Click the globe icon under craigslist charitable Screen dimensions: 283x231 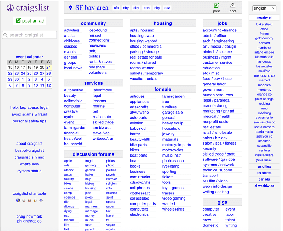point(18,200)
